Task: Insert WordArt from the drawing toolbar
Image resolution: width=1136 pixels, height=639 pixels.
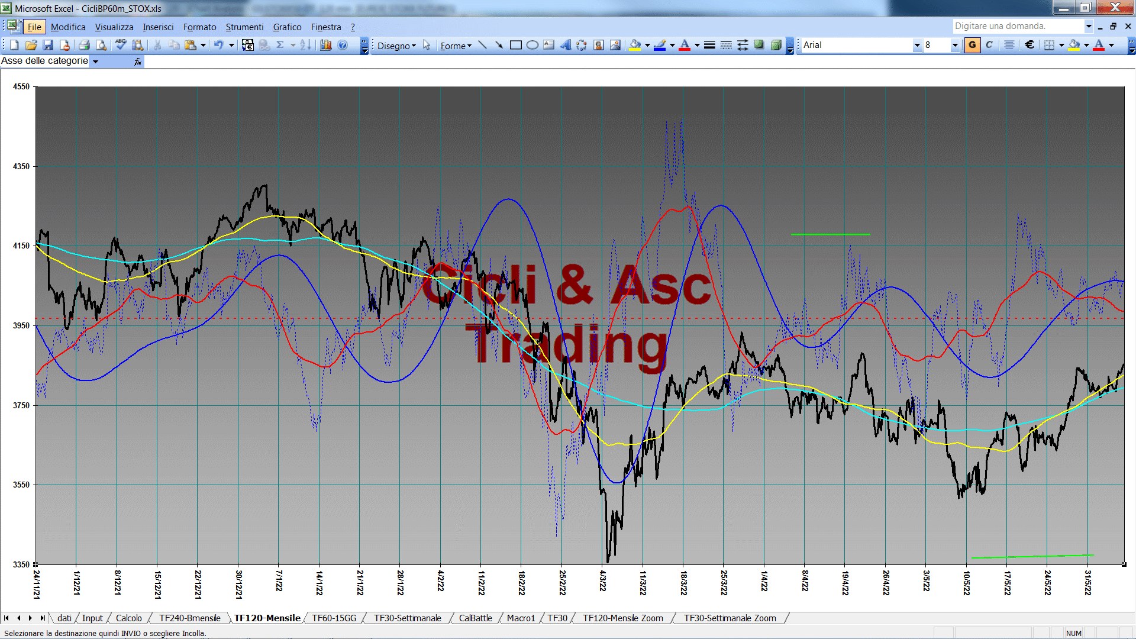Action: pyautogui.click(x=565, y=45)
